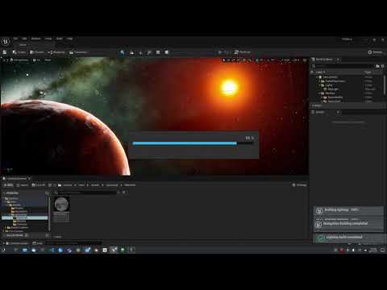
Task: Open the viewport Show menu
Action: (x=48, y=60)
